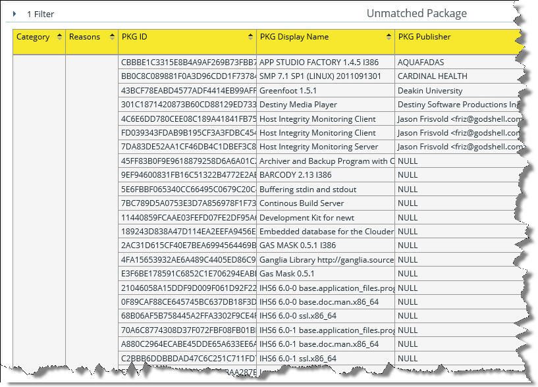
Task: Select PKG ID starting 70A6C8774308D37F
Action: pyautogui.click(x=187, y=330)
